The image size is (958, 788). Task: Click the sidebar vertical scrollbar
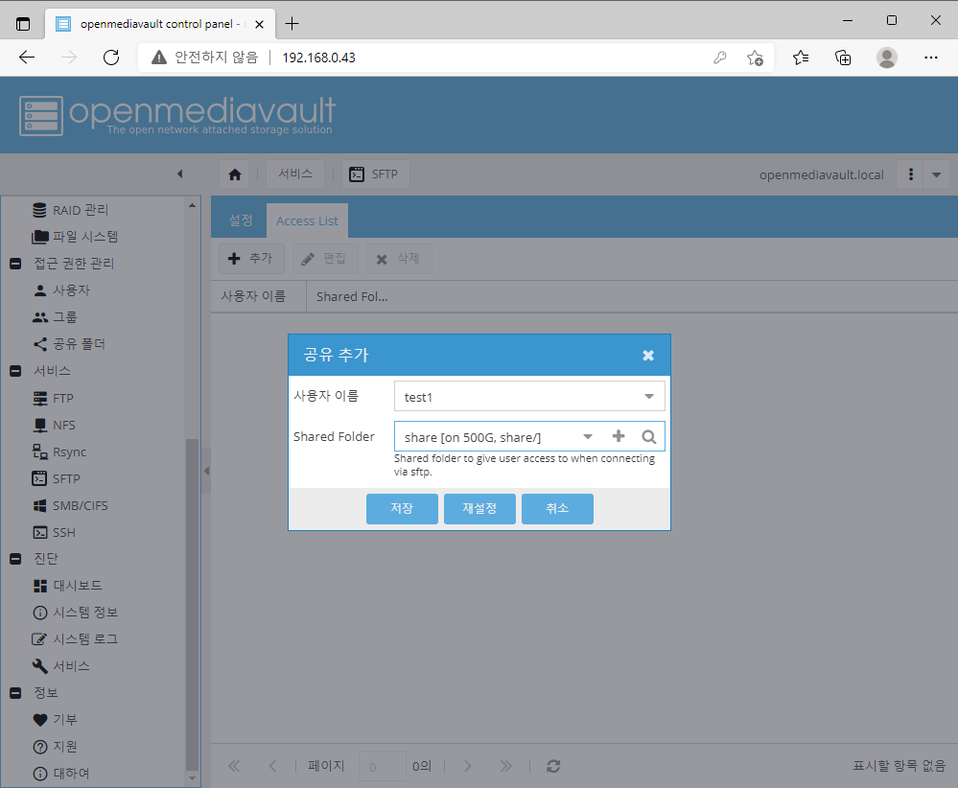click(192, 605)
